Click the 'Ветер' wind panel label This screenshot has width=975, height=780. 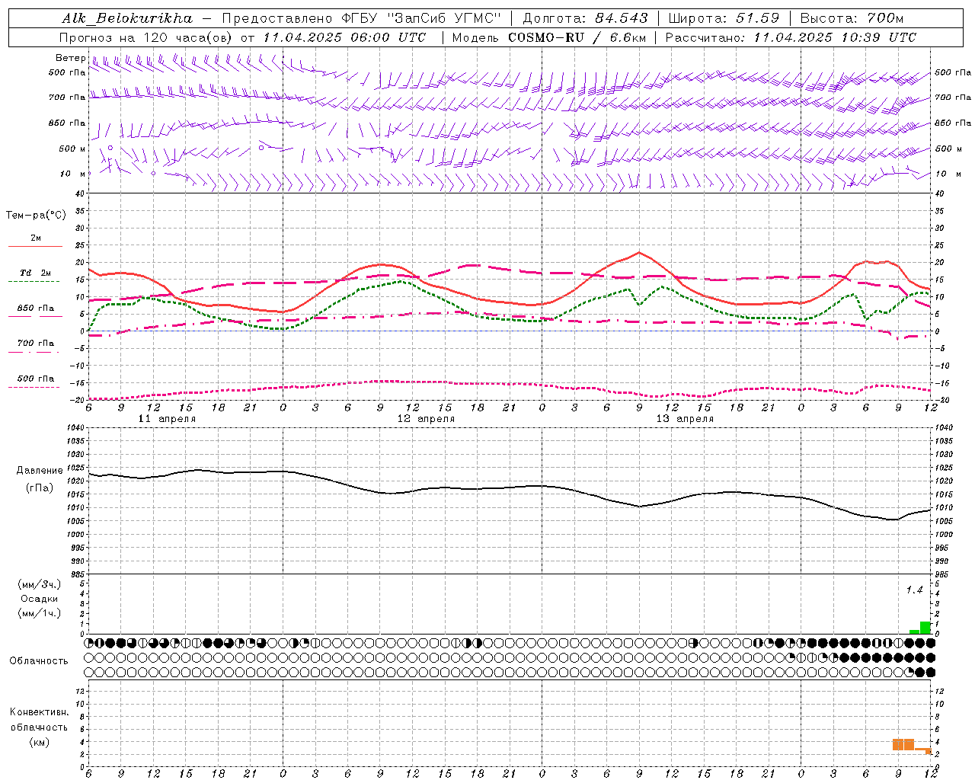coord(70,58)
